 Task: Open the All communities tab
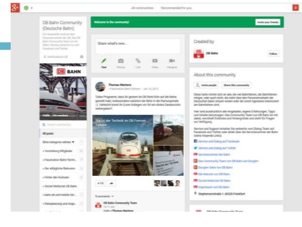[x=142, y=8]
